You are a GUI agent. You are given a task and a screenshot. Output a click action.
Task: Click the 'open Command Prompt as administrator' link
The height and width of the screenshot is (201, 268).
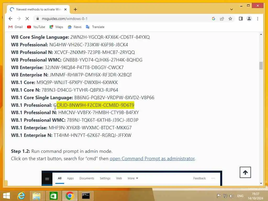[152, 159]
